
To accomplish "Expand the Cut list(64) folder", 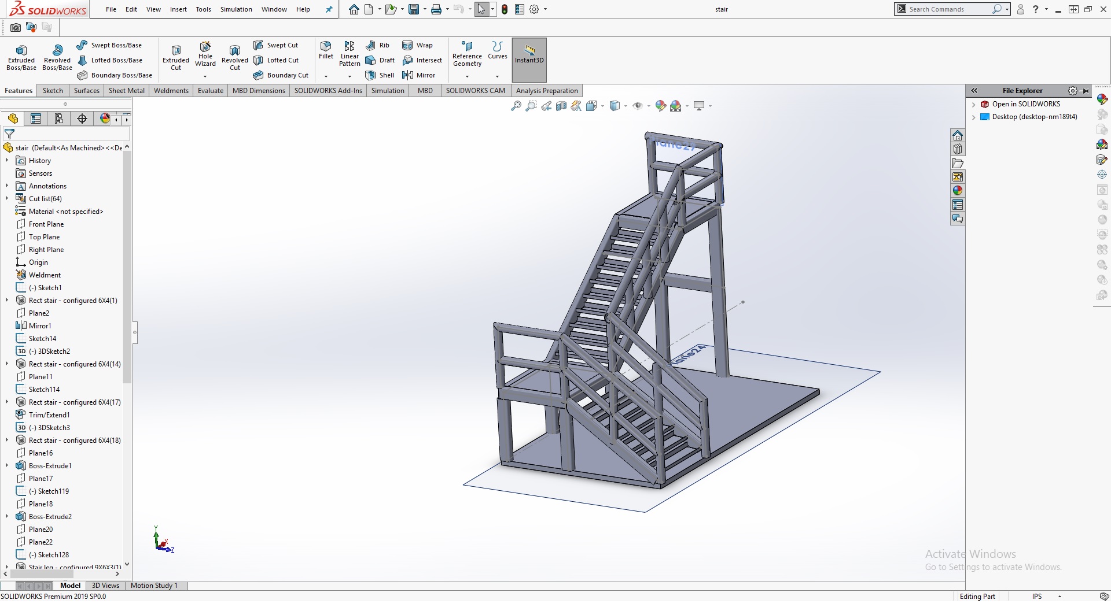I will coord(7,198).
